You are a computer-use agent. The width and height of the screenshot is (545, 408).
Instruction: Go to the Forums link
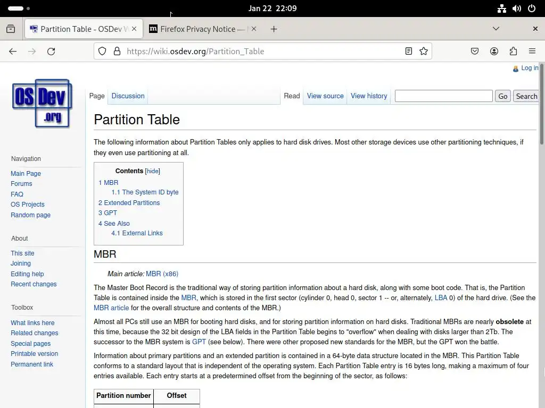tap(21, 183)
